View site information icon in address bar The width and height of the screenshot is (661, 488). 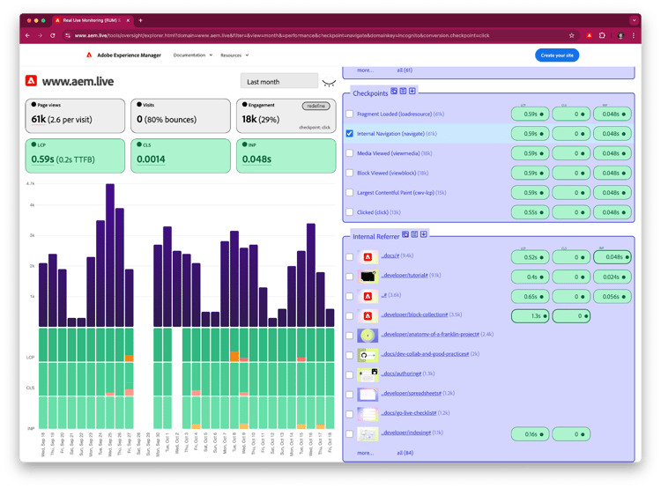[x=68, y=36]
